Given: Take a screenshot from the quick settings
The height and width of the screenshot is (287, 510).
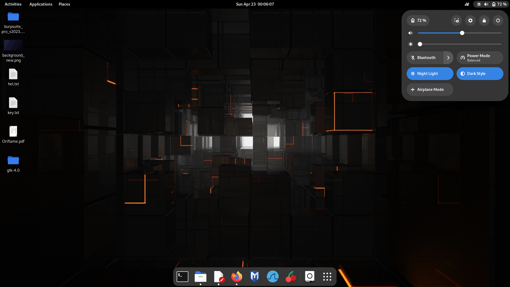Looking at the screenshot, I should coord(456,20).
